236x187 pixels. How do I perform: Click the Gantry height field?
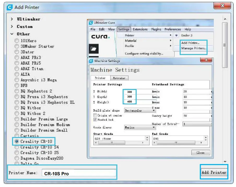pos(197,116)
